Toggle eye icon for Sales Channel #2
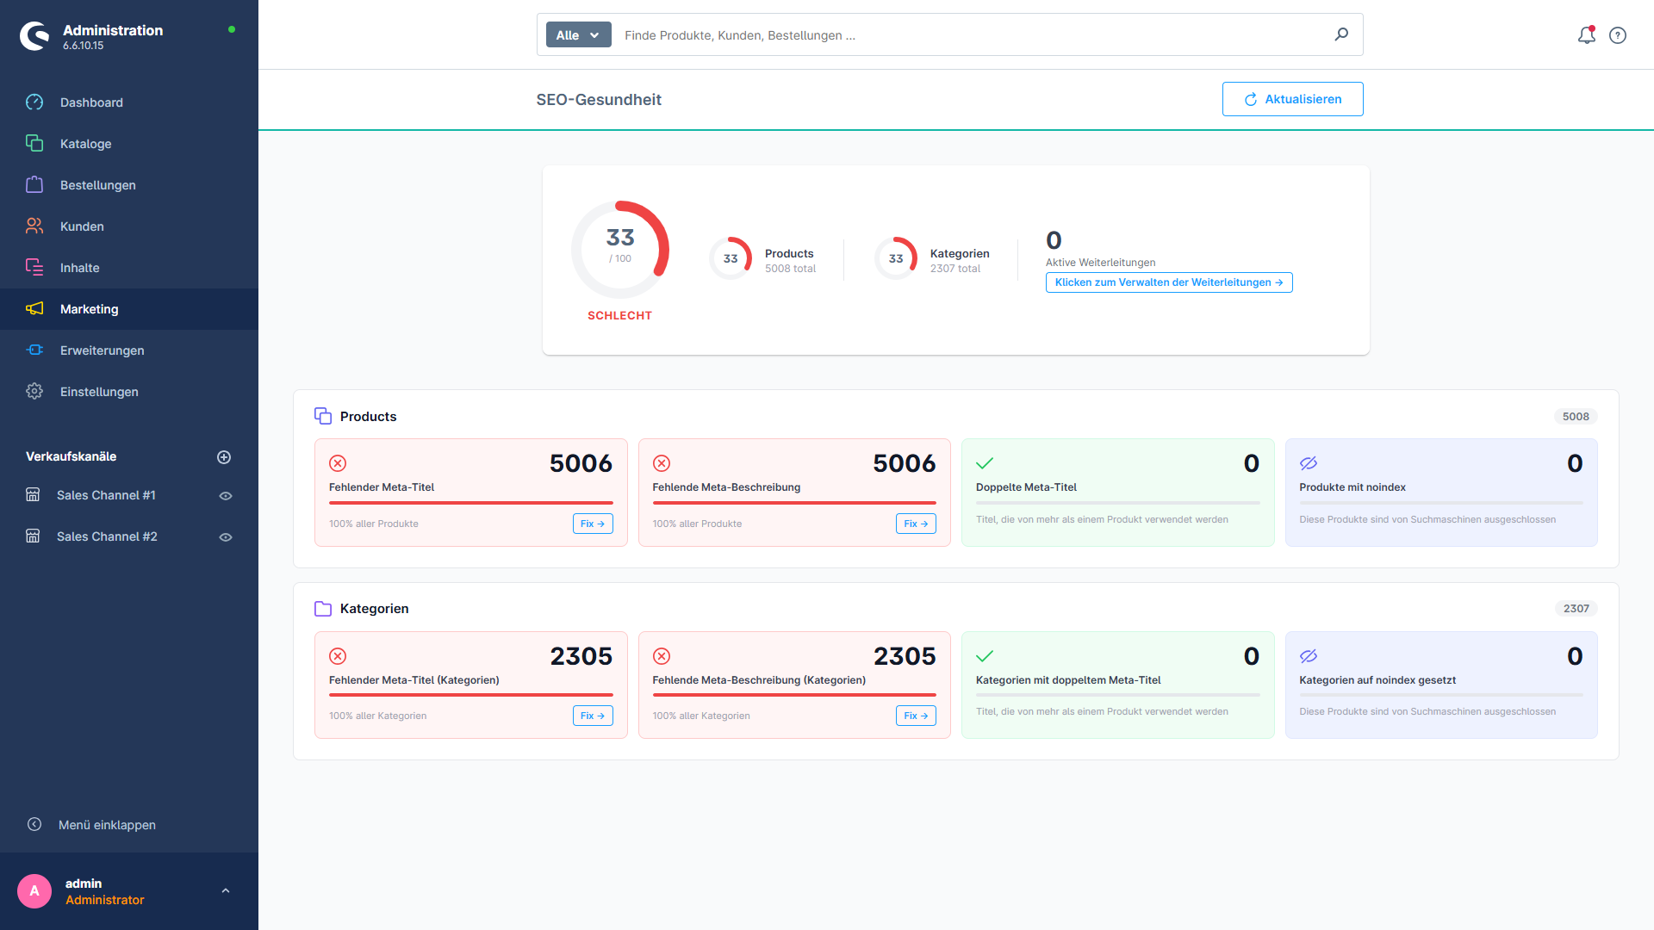Screen dimensions: 1654x930 226,537
